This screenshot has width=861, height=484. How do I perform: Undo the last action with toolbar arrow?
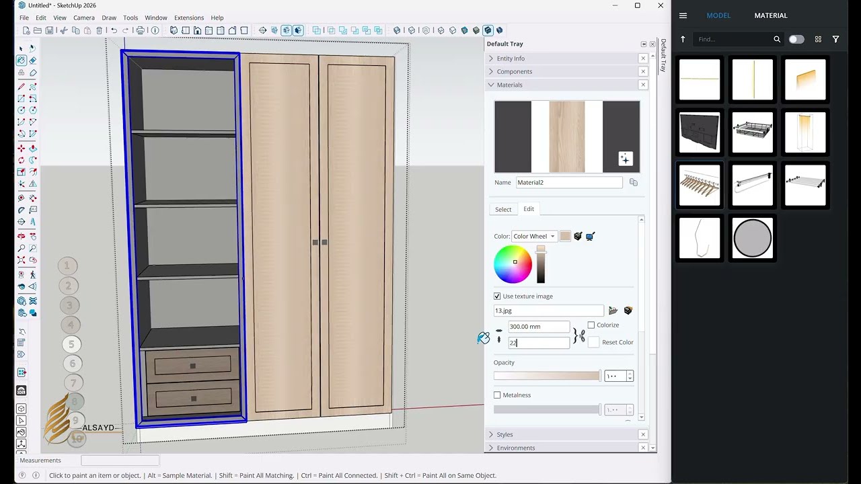tap(114, 30)
